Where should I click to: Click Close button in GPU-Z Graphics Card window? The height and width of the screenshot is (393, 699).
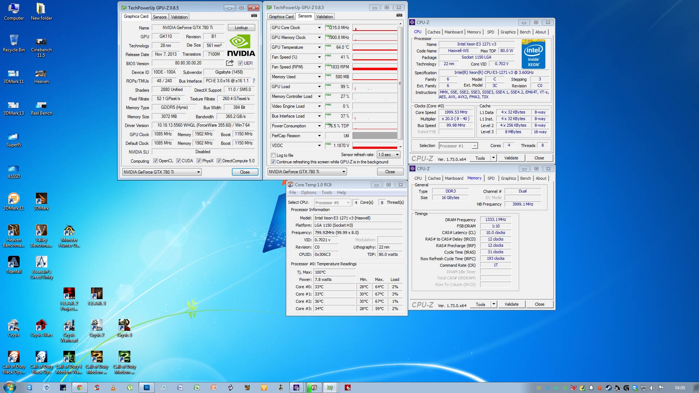coord(245,172)
